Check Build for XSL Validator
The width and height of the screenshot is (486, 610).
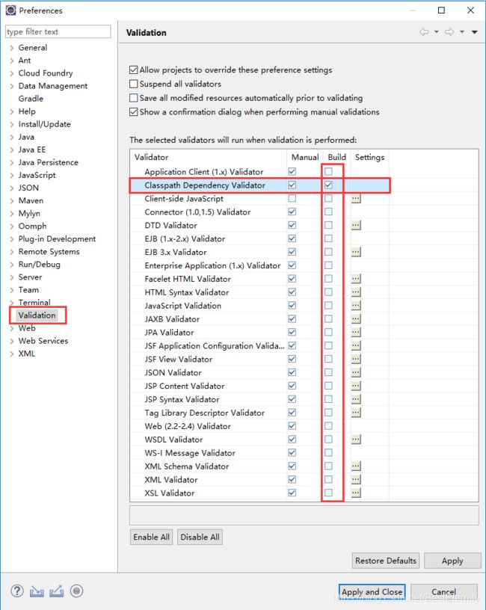pos(328,493)
